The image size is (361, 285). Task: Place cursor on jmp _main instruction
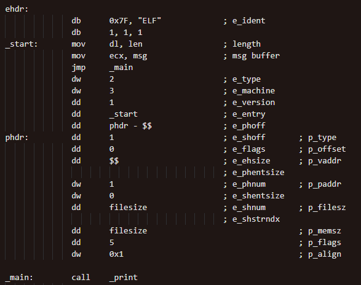pos(102,68)
